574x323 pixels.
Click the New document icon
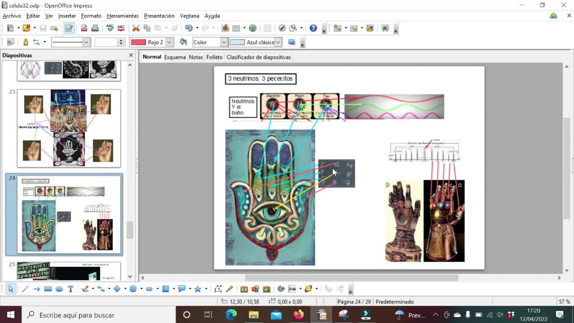tap(11, 28)
